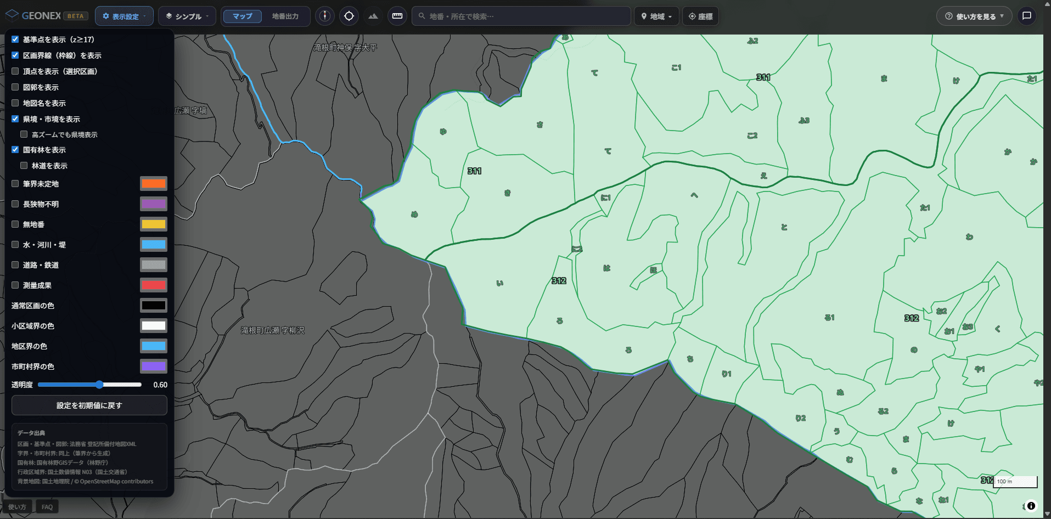Enable 頂点を表示（選択区画） checkbox

tap(15, 71)
